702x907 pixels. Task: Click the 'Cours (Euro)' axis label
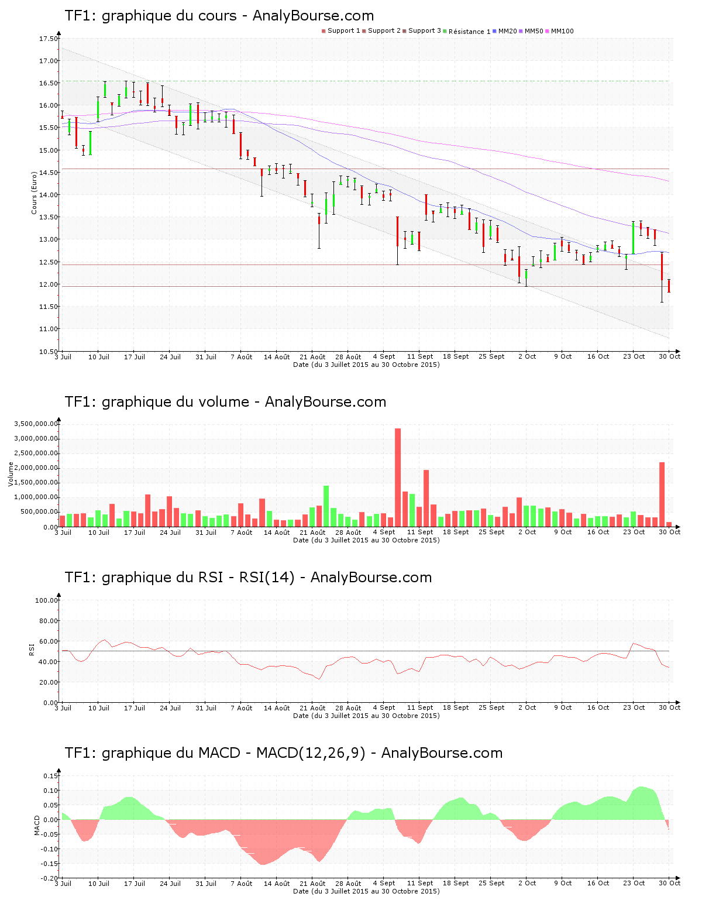click(x=34, y=193)
